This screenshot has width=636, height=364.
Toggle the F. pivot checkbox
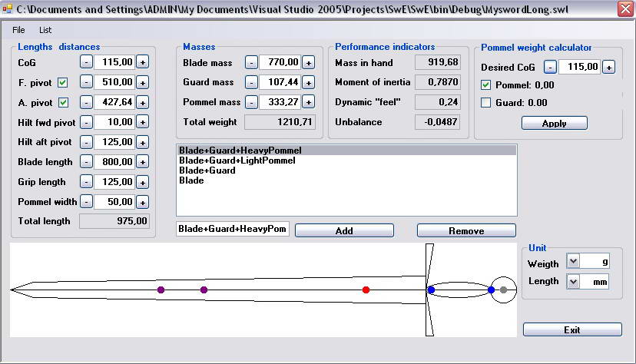pos(63,82)
